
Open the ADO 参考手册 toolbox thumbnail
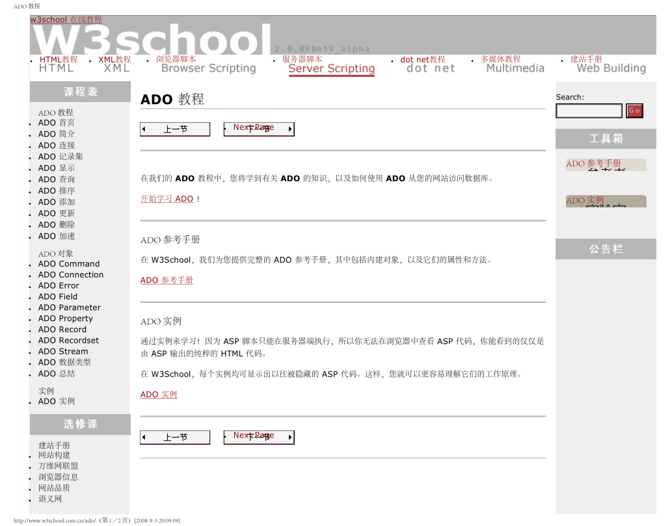tap(606, 164)
